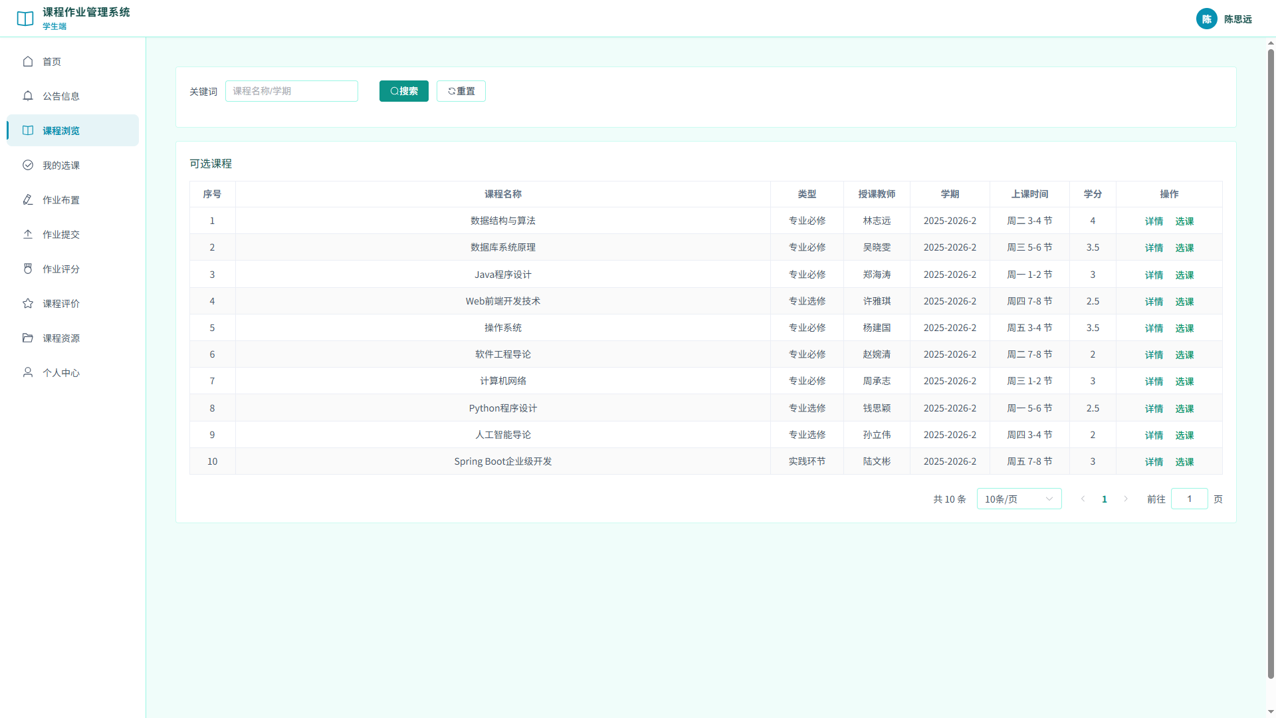Screen dimensions: 1276x718
Task: Select the 我的选课 checkmark icon
Action: [28, 165]
